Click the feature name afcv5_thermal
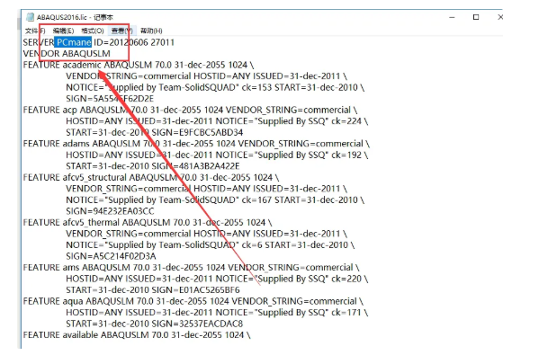The width and height of the screenshot is (548, 364). [x=91, y=222]
